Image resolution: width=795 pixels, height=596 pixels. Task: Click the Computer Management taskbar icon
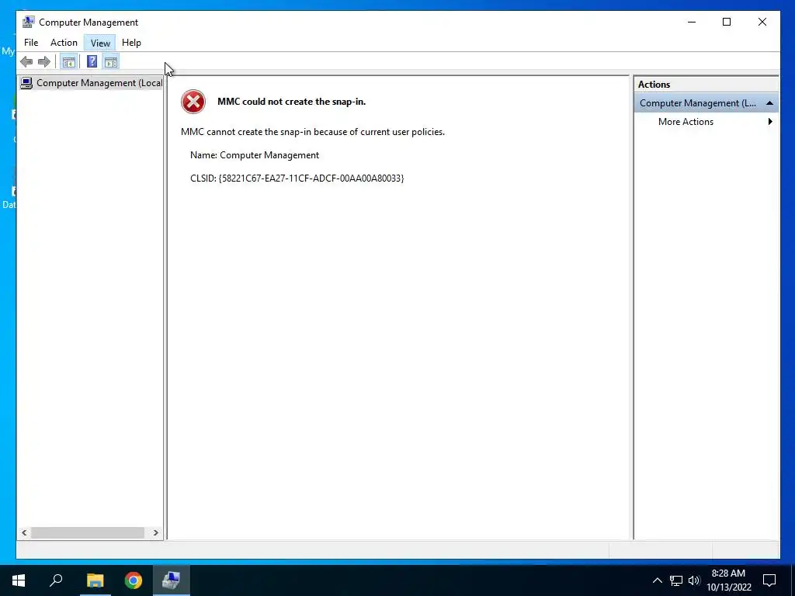(172, 580)
